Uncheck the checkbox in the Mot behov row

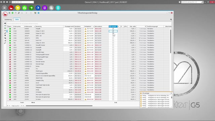[x=113, y=29]
